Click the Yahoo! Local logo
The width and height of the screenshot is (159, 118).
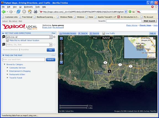pos(20,27)
